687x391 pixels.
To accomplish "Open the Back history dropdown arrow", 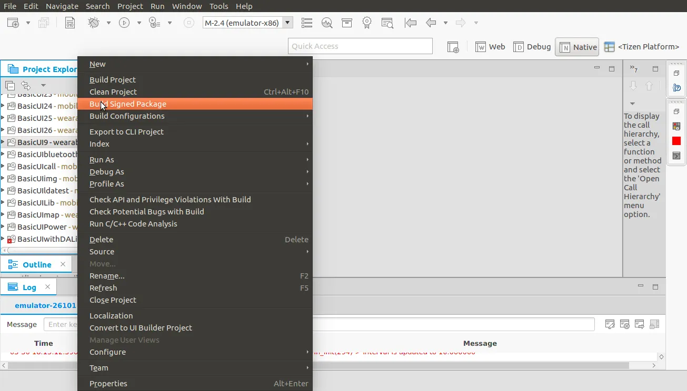I will coord(445,23).
